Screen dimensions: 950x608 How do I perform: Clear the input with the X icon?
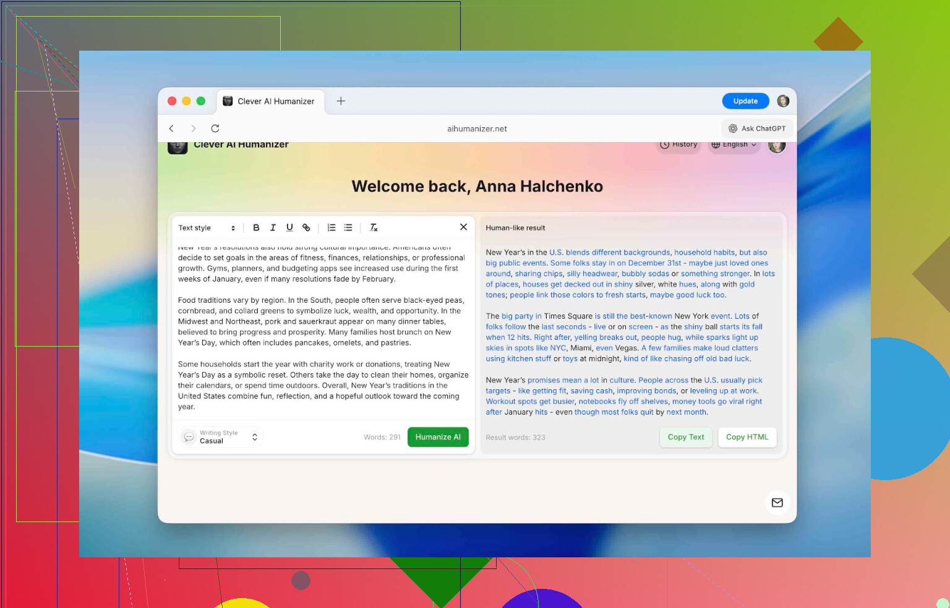click(463, 227)
